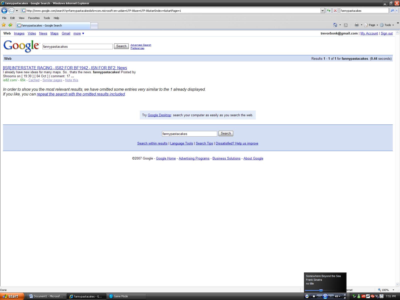Click the IE toolbar search box
Screen dimensions: 400x300
(x=364, y=10)
